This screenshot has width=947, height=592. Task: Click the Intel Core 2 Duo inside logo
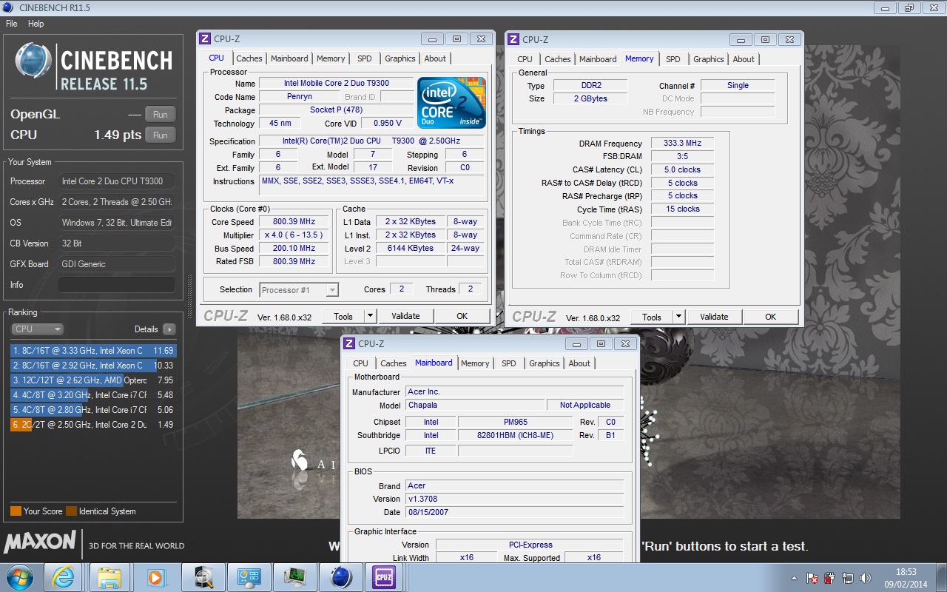451,103
